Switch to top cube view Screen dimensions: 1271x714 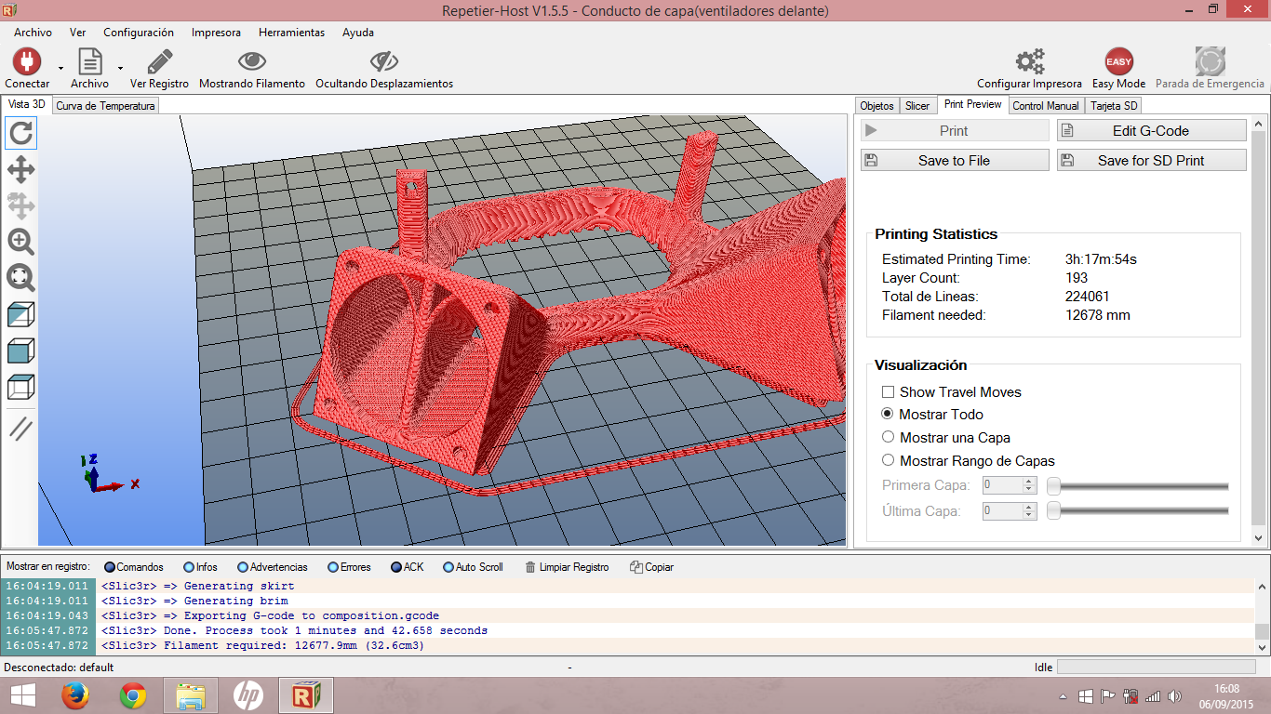pyautogui.click(x=20, y=387)
